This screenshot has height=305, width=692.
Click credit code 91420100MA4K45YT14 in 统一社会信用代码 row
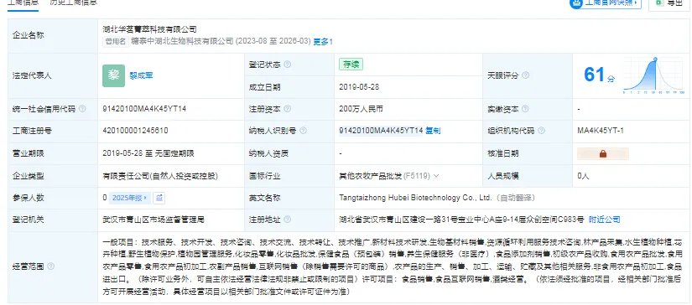[144, 108]
